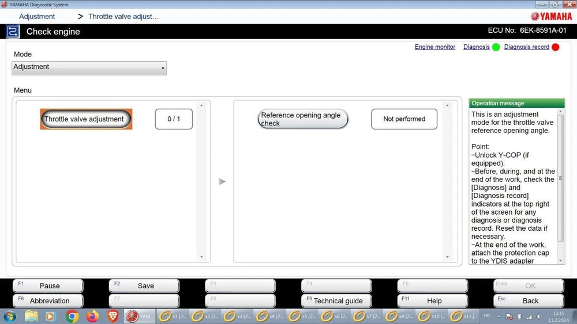This screenshot has height=324, width=577.
Task: Switch to the s9 taskbar window
Action: 399,317
